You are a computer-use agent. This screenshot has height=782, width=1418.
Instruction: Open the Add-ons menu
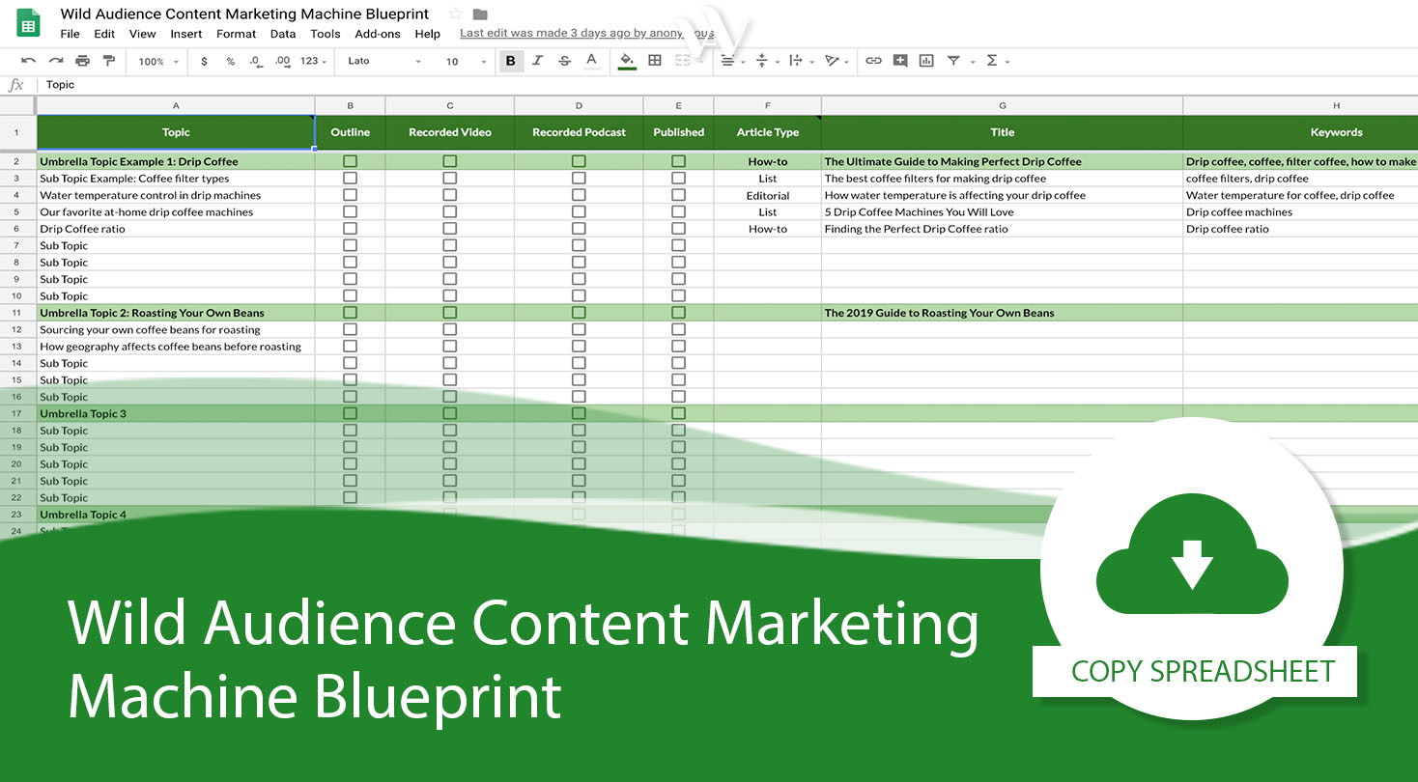point(378,34)
